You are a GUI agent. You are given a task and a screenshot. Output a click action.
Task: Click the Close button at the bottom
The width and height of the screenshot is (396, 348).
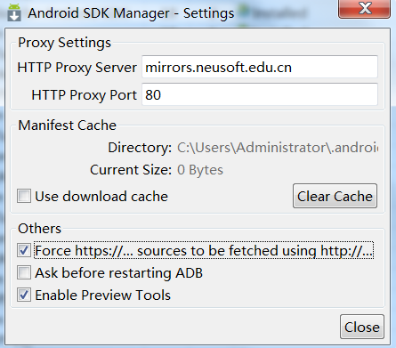362,328
